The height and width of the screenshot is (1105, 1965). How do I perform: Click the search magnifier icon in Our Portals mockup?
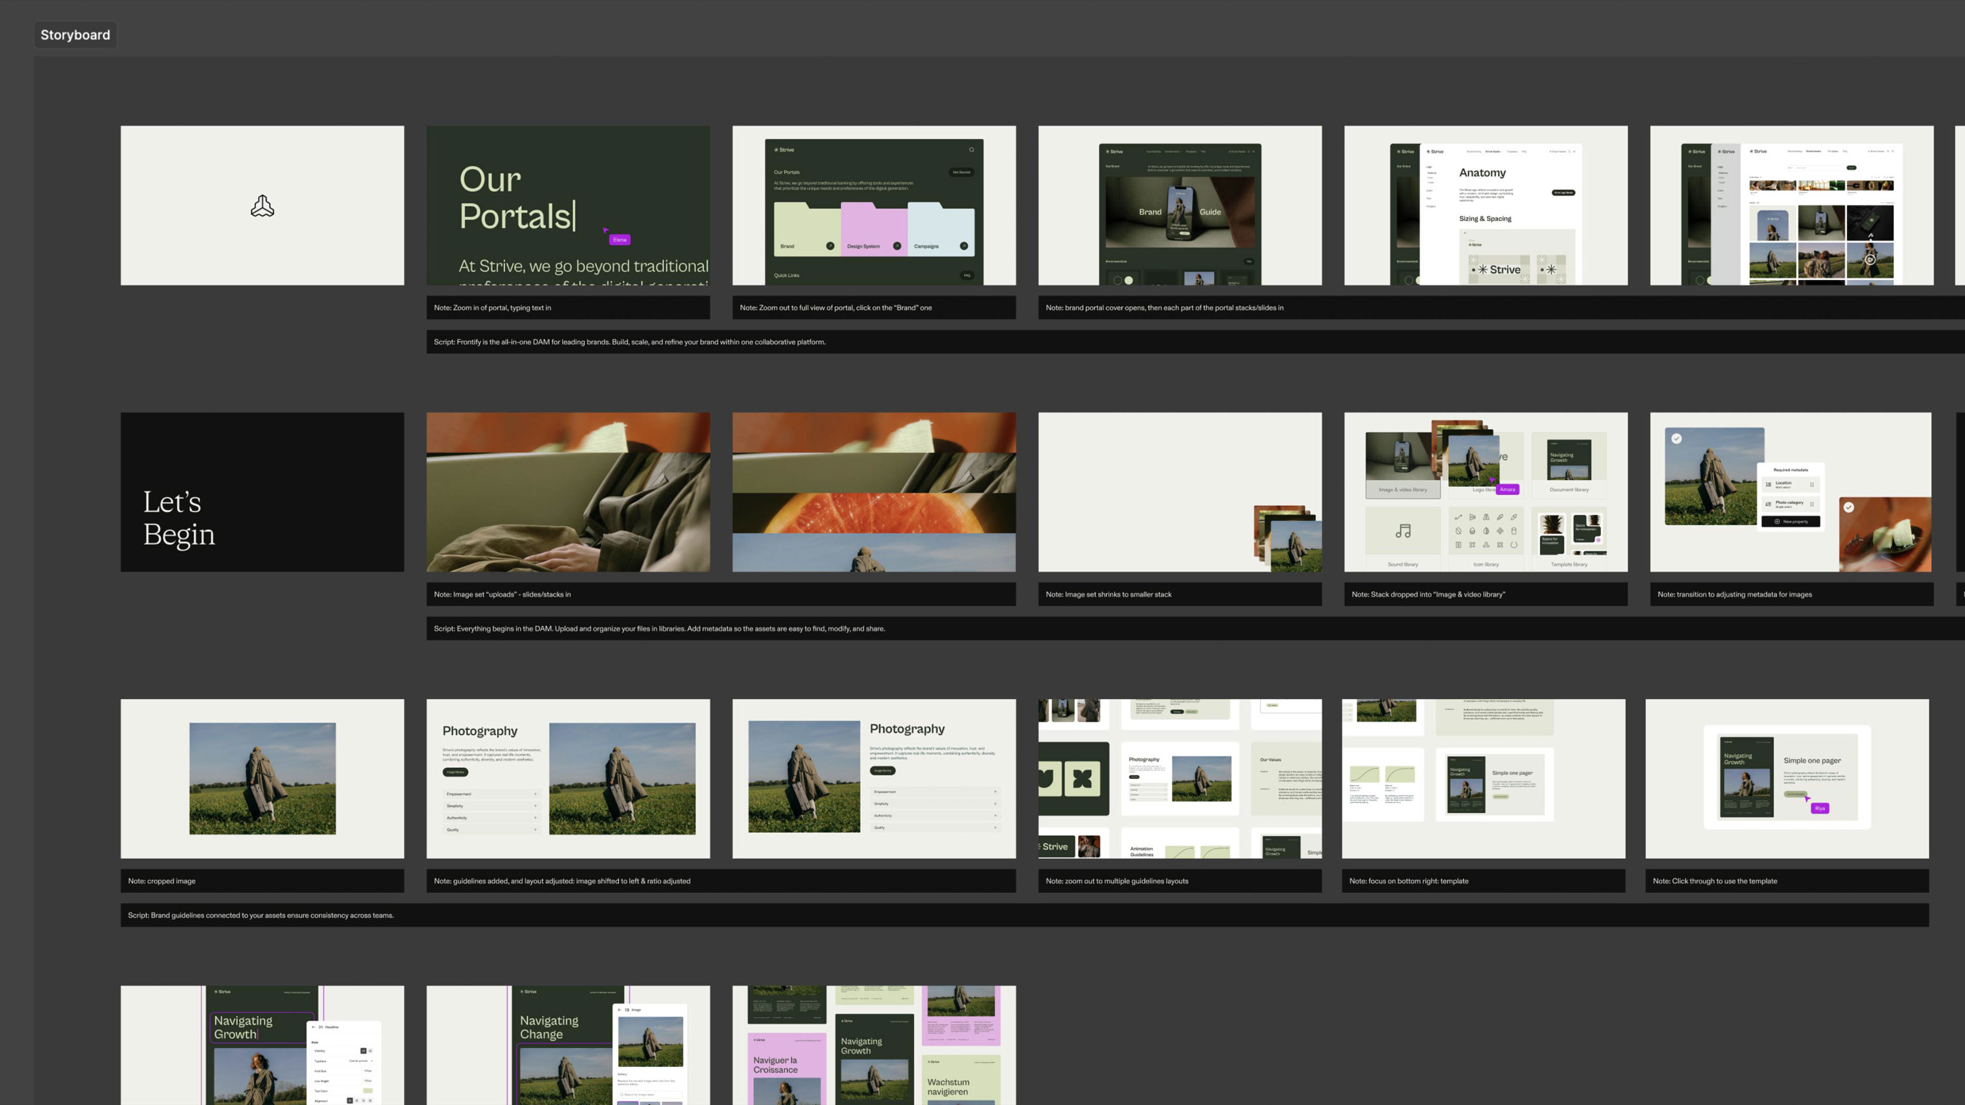tap(971, 149)
